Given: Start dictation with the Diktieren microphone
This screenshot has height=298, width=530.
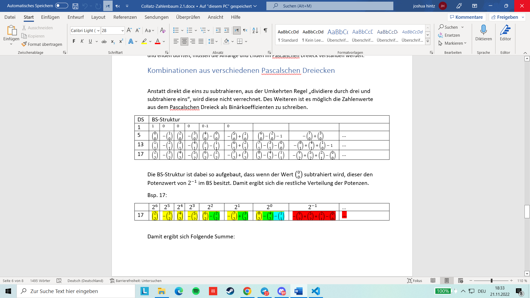Looking at the screenshot, I should (483, 33).
